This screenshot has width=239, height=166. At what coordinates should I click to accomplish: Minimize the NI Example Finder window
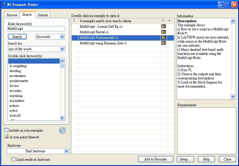point(221,5)
